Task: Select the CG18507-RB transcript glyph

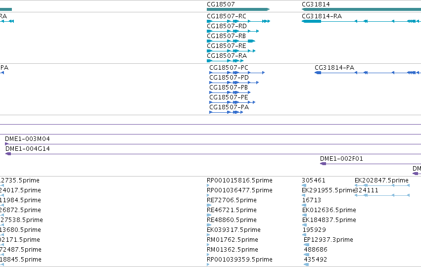Action: point(231,41)
